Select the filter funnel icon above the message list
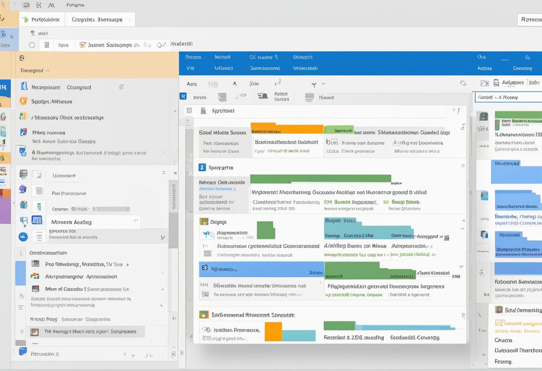The image size is (542, 371). click(314, 85)
